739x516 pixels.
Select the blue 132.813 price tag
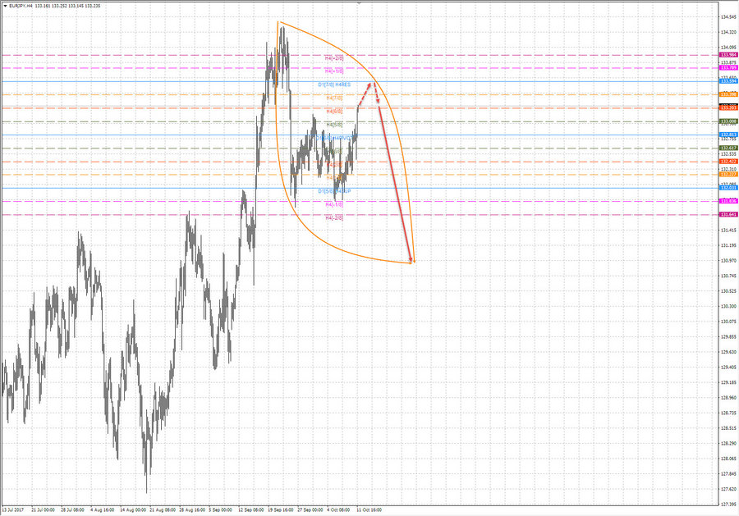coord(728,135)
